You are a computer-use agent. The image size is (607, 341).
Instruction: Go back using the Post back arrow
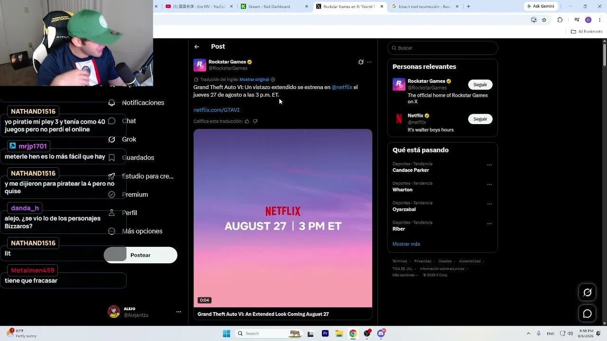[x=197, y=47]
